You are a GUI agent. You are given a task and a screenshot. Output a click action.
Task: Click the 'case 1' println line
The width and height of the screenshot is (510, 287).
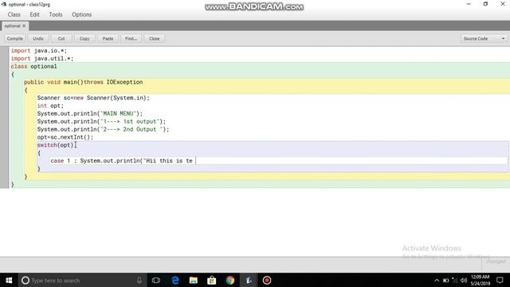[x=122, y=161]
